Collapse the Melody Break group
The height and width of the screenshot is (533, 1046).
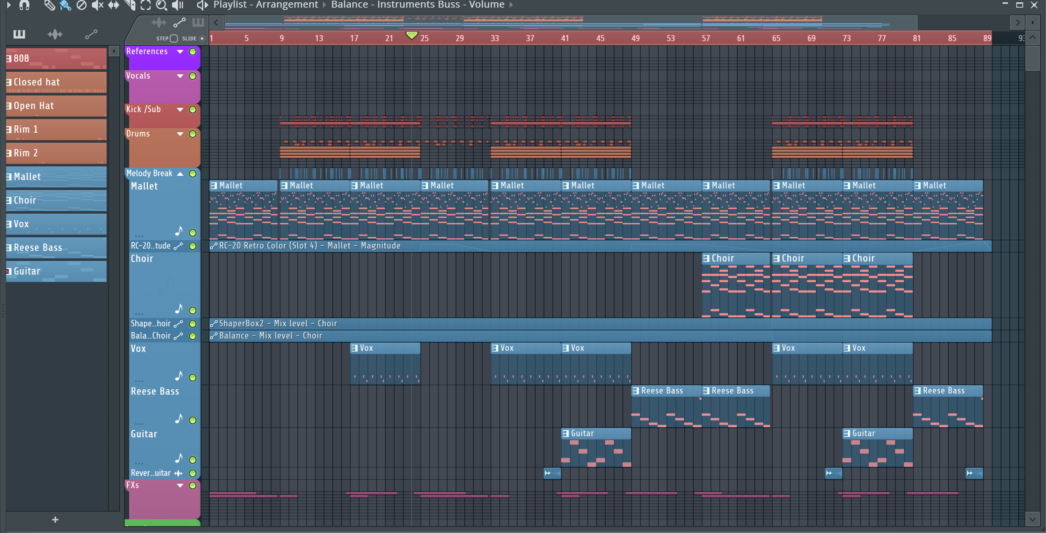[x=180, y=174]
